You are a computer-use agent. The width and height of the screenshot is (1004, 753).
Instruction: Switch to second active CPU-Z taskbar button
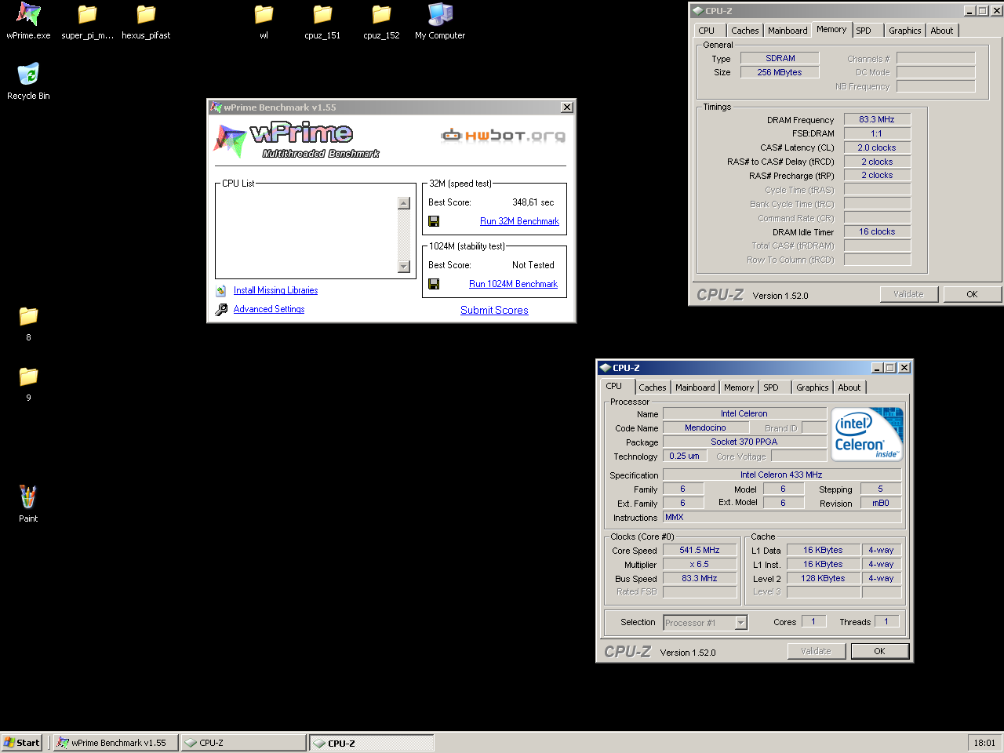(x=372, y=743)
